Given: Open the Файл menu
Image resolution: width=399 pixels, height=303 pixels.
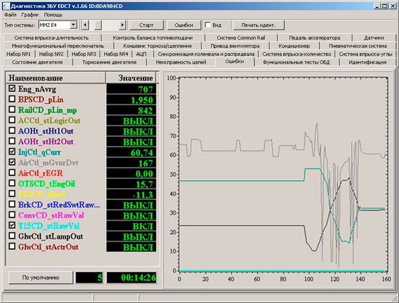Looking at the screenshot, I should [x=10, y=15].
